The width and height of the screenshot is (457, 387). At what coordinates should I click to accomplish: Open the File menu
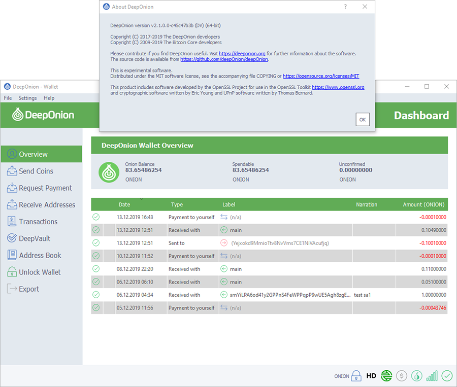8,98
